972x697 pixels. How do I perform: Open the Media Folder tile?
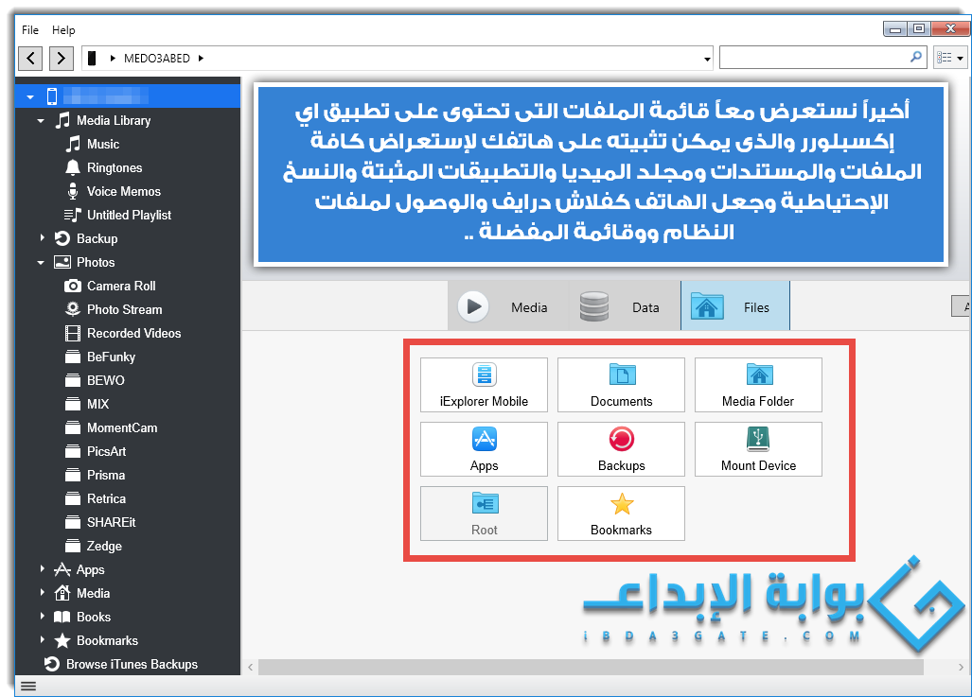tap(758, 385)
